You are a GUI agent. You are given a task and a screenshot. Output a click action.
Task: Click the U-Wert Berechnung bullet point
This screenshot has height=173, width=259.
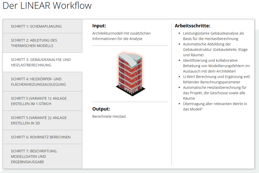216,79
